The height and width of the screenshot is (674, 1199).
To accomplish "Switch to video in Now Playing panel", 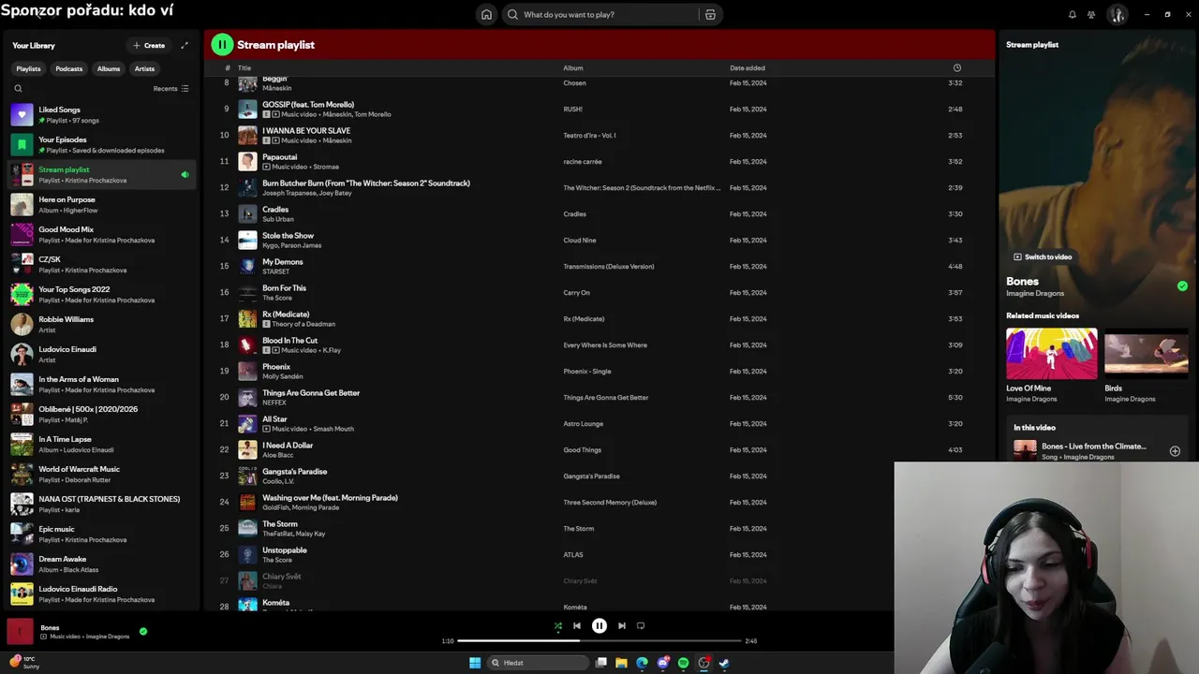I will pyautogui.click(x=1043, y=256).
